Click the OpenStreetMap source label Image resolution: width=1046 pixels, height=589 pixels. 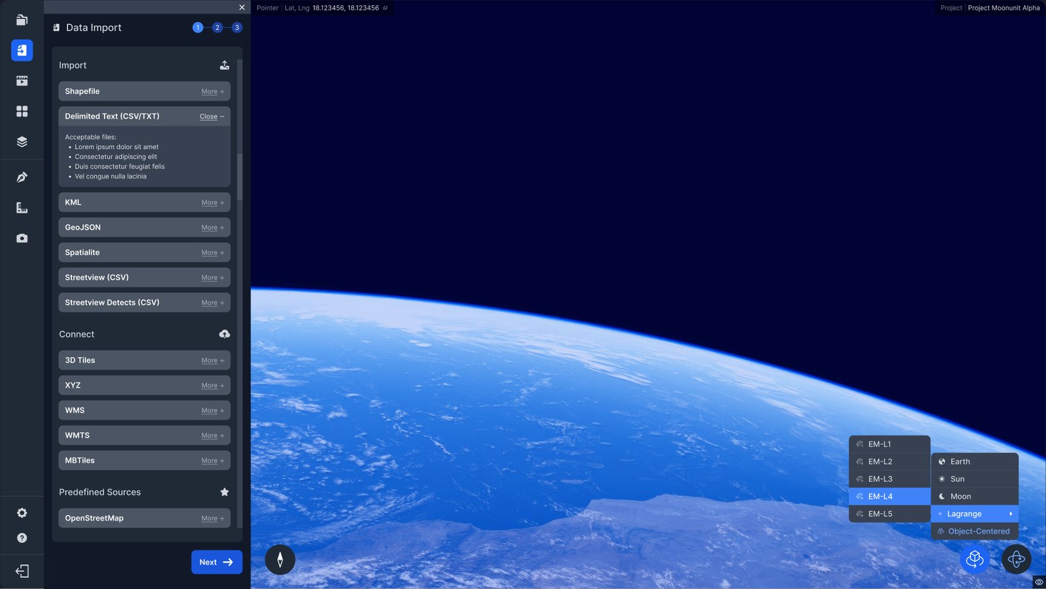click(x=94, y=518)
